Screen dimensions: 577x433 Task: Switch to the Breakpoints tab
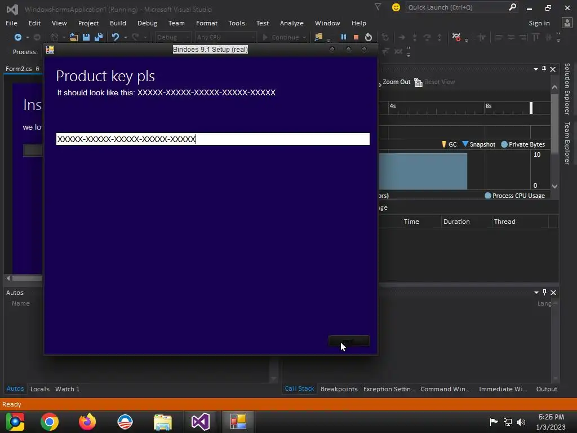(x=339, y=389)
